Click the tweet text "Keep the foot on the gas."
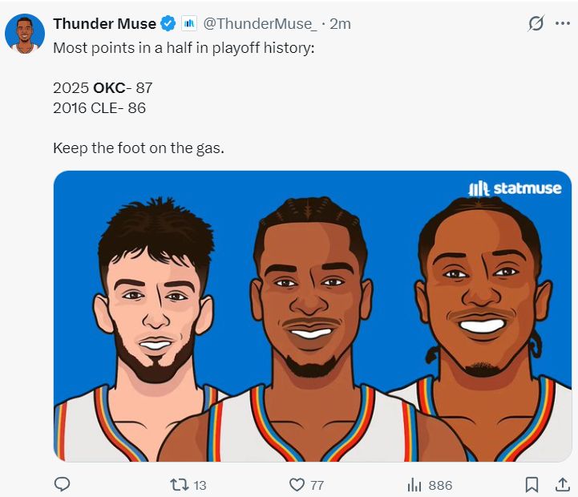Viewport: 578px width, 497px height. (139, 148)
